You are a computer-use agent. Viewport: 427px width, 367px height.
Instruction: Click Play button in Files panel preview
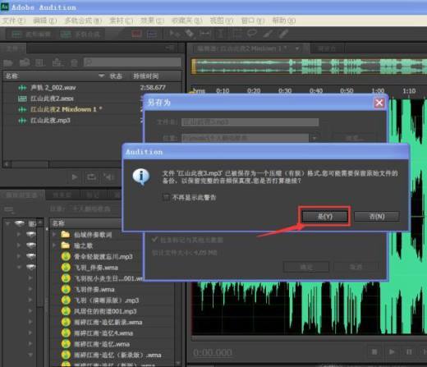point(75,177)
